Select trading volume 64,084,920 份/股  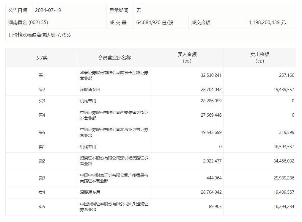[x=155, y=23]
